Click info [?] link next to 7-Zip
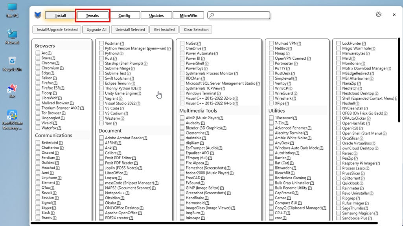 click(x=286, y=123)
